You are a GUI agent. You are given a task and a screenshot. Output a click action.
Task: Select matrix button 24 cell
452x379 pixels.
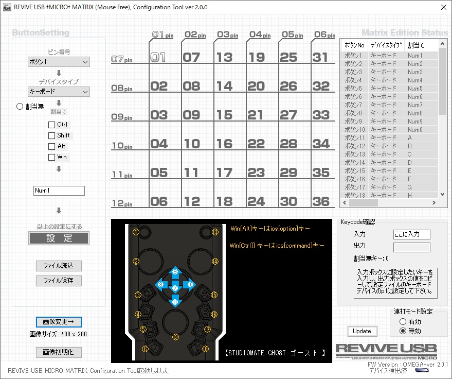pos(256,201)
